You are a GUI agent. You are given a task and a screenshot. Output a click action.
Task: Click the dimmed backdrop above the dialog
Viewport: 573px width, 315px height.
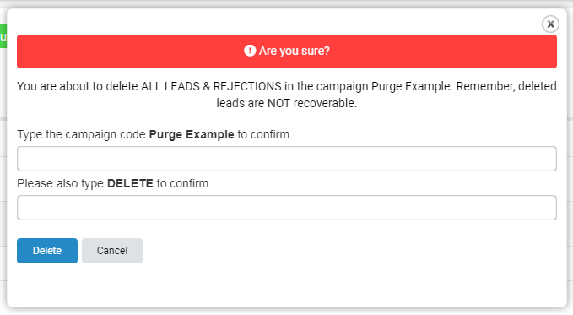pyautogui.click(x=287, y=3)
